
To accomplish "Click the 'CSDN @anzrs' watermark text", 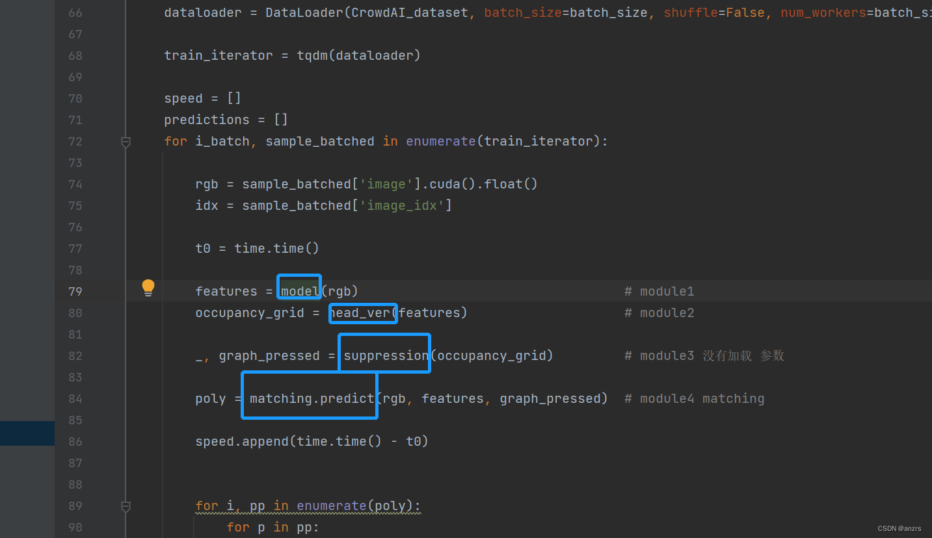I will click(x=899, y=528).
